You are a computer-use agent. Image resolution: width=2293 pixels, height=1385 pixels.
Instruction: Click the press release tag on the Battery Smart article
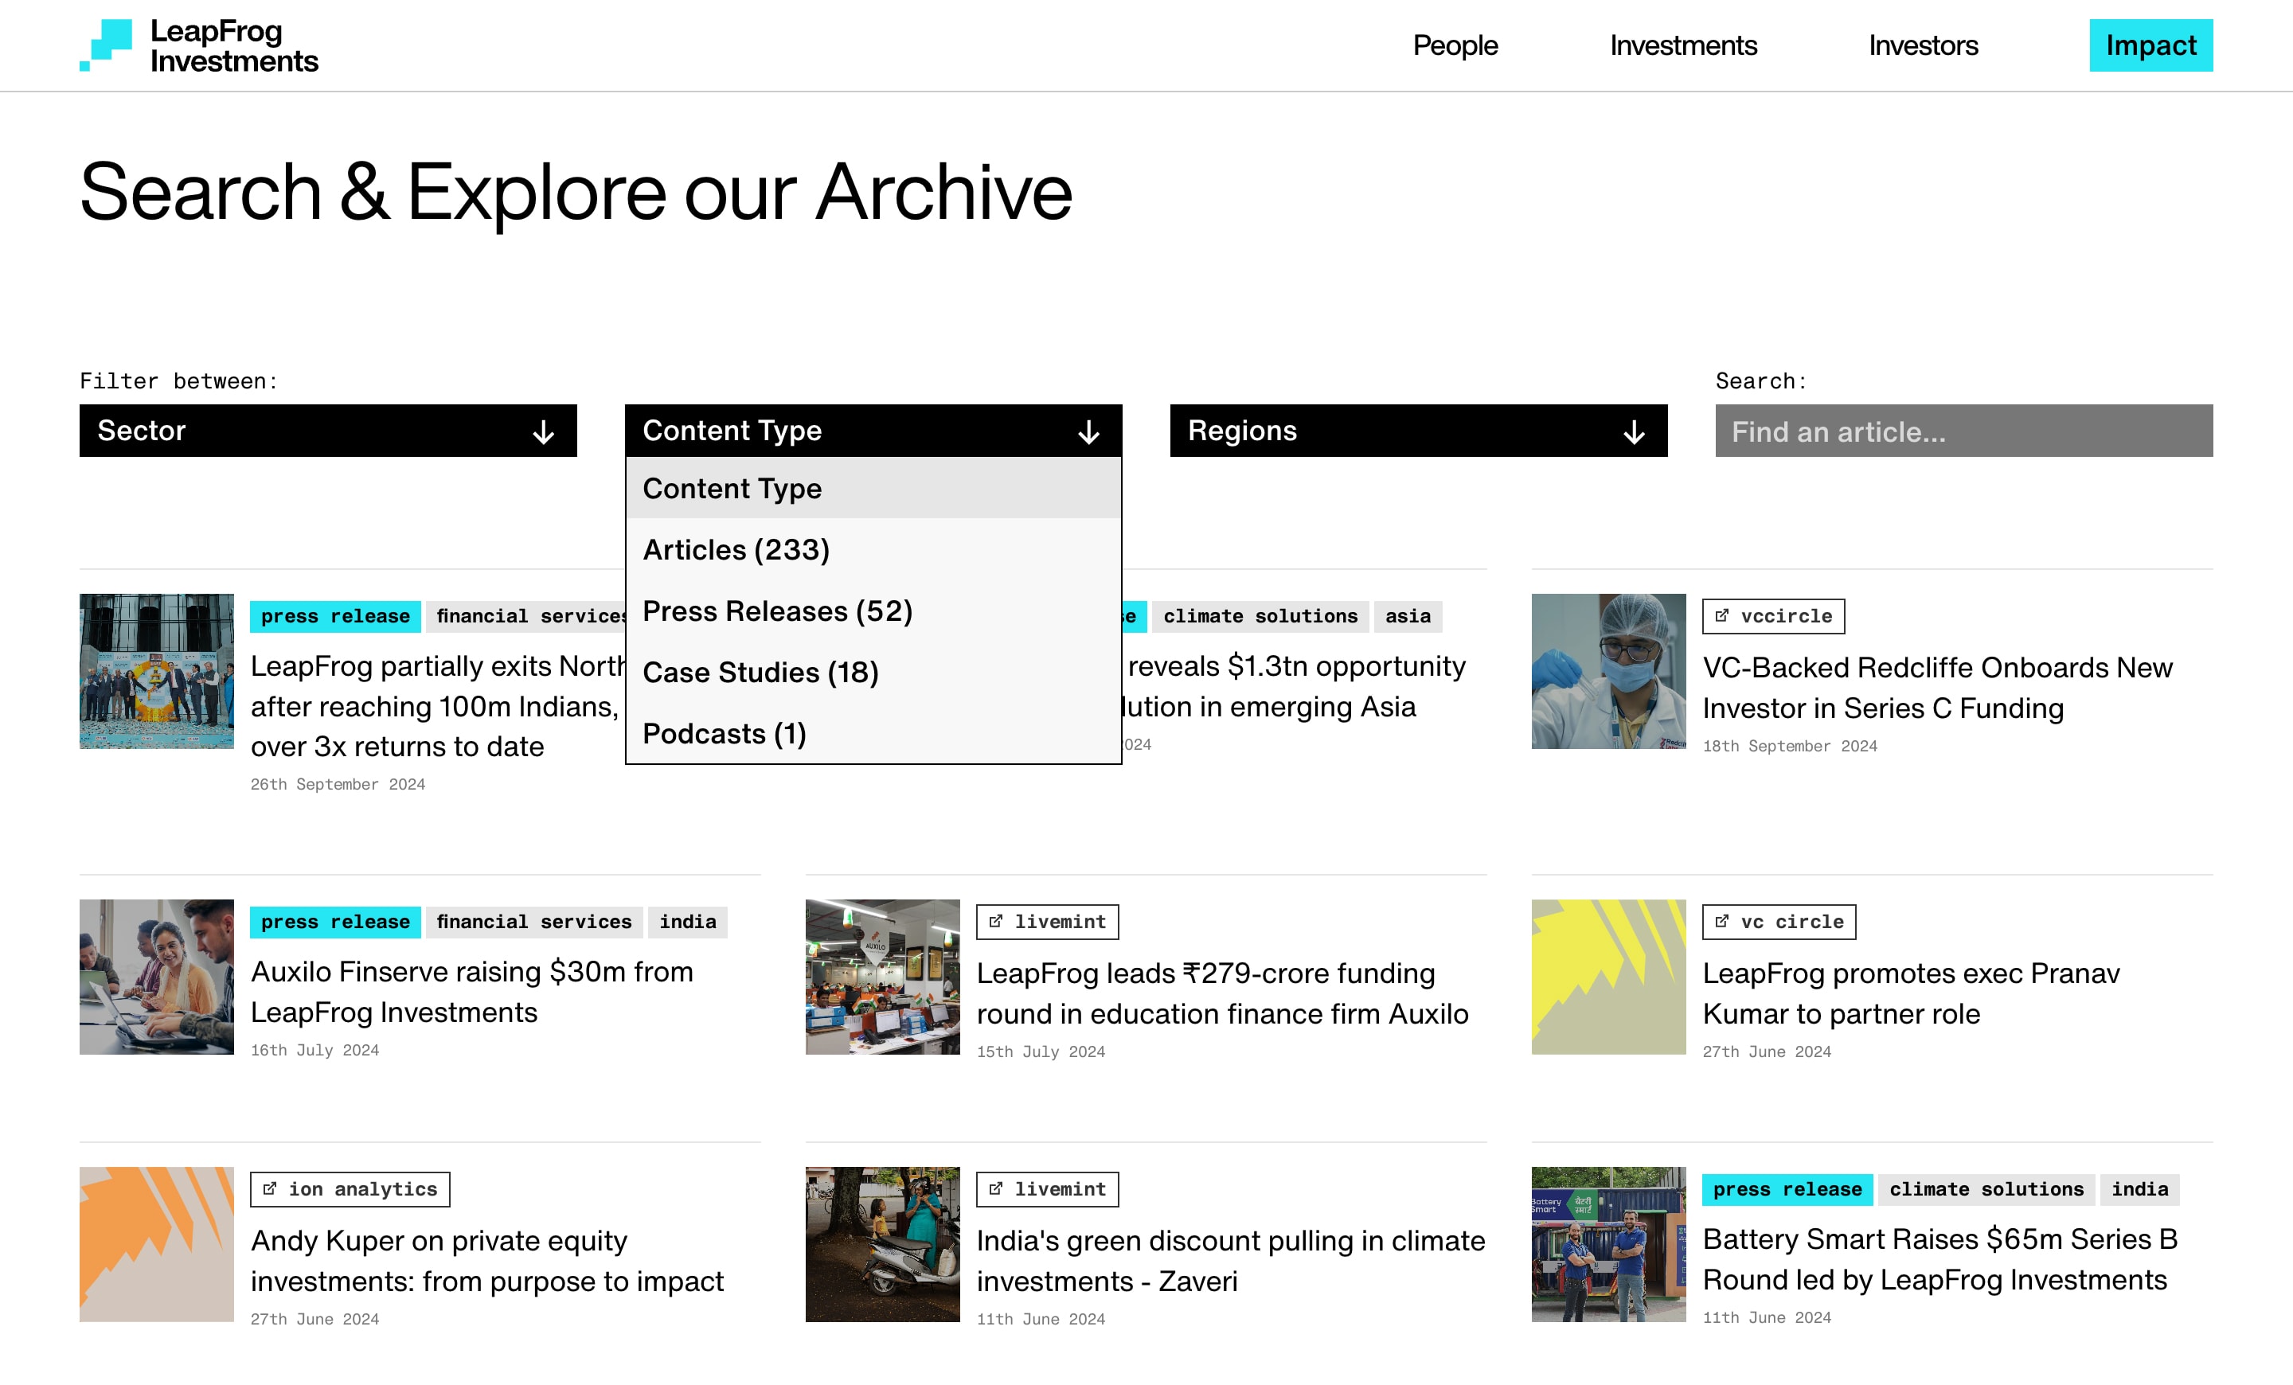[1787, 1188]
